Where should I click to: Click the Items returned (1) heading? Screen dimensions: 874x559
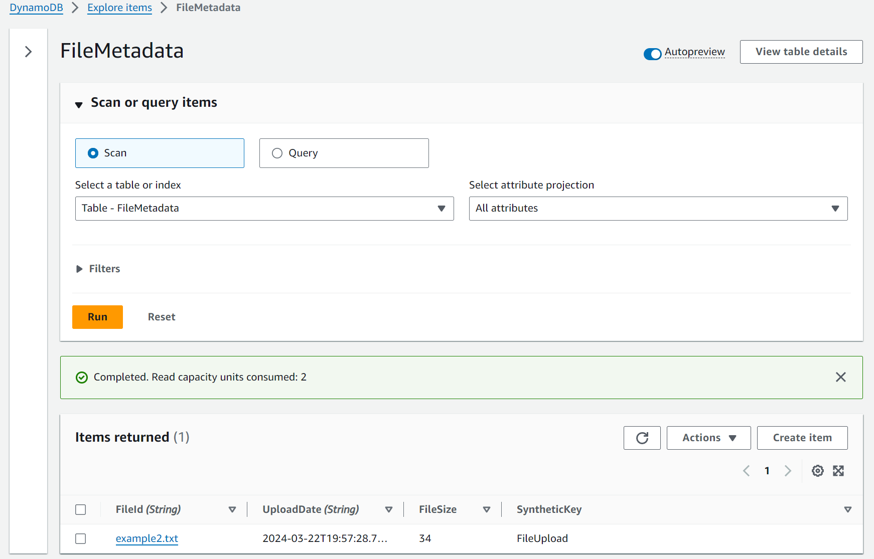pyautogui.click(x=132, y=437)
